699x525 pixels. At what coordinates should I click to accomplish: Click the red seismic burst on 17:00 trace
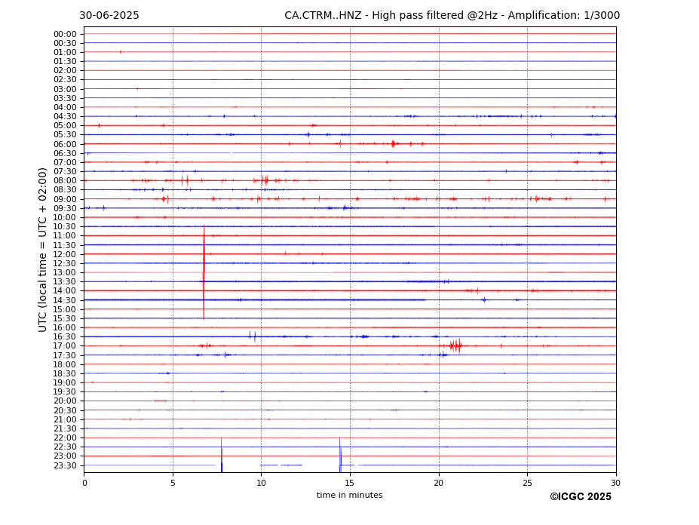(455, 345)
